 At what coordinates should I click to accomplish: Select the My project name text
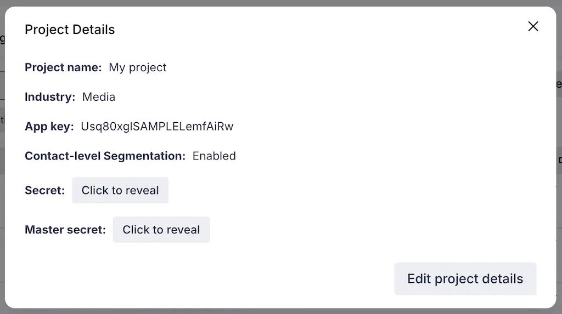(x=138, y=67)
